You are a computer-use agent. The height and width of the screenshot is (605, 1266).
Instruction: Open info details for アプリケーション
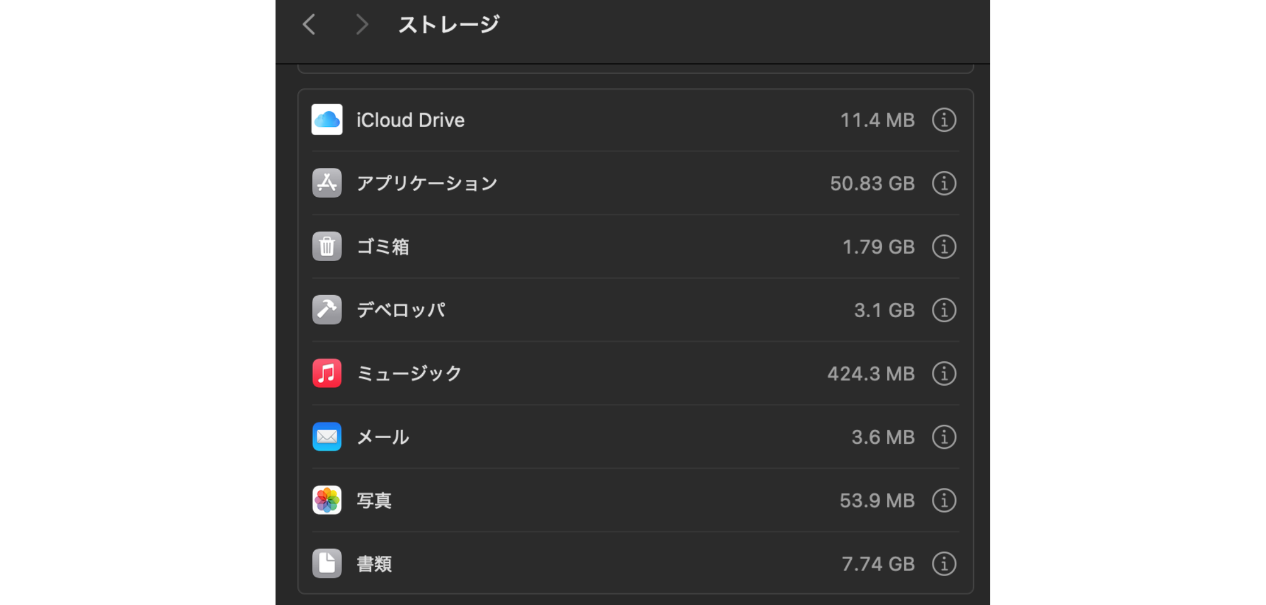pyautogui.click(x=944, y=183)
